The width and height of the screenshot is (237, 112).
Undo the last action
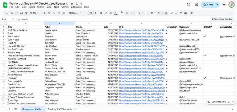coord(12,13)
